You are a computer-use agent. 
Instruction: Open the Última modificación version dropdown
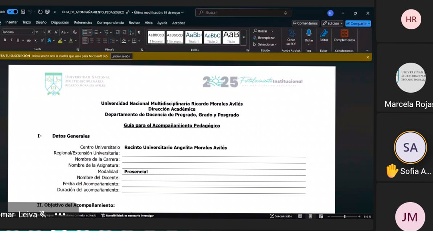(159, 12)
